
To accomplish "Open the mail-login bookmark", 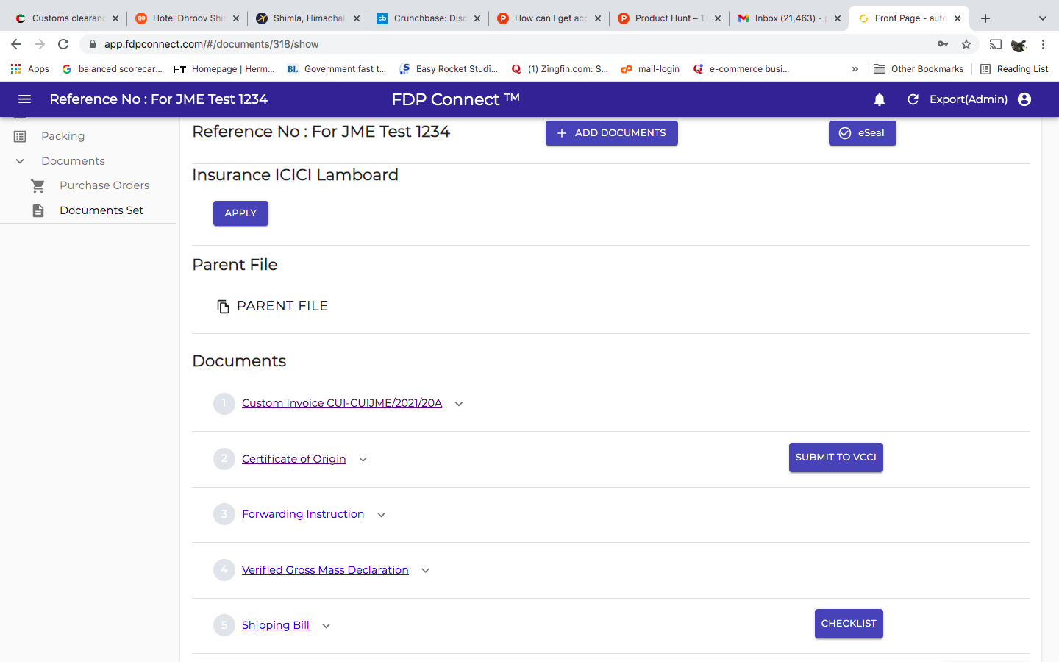I will coord(650,69).
